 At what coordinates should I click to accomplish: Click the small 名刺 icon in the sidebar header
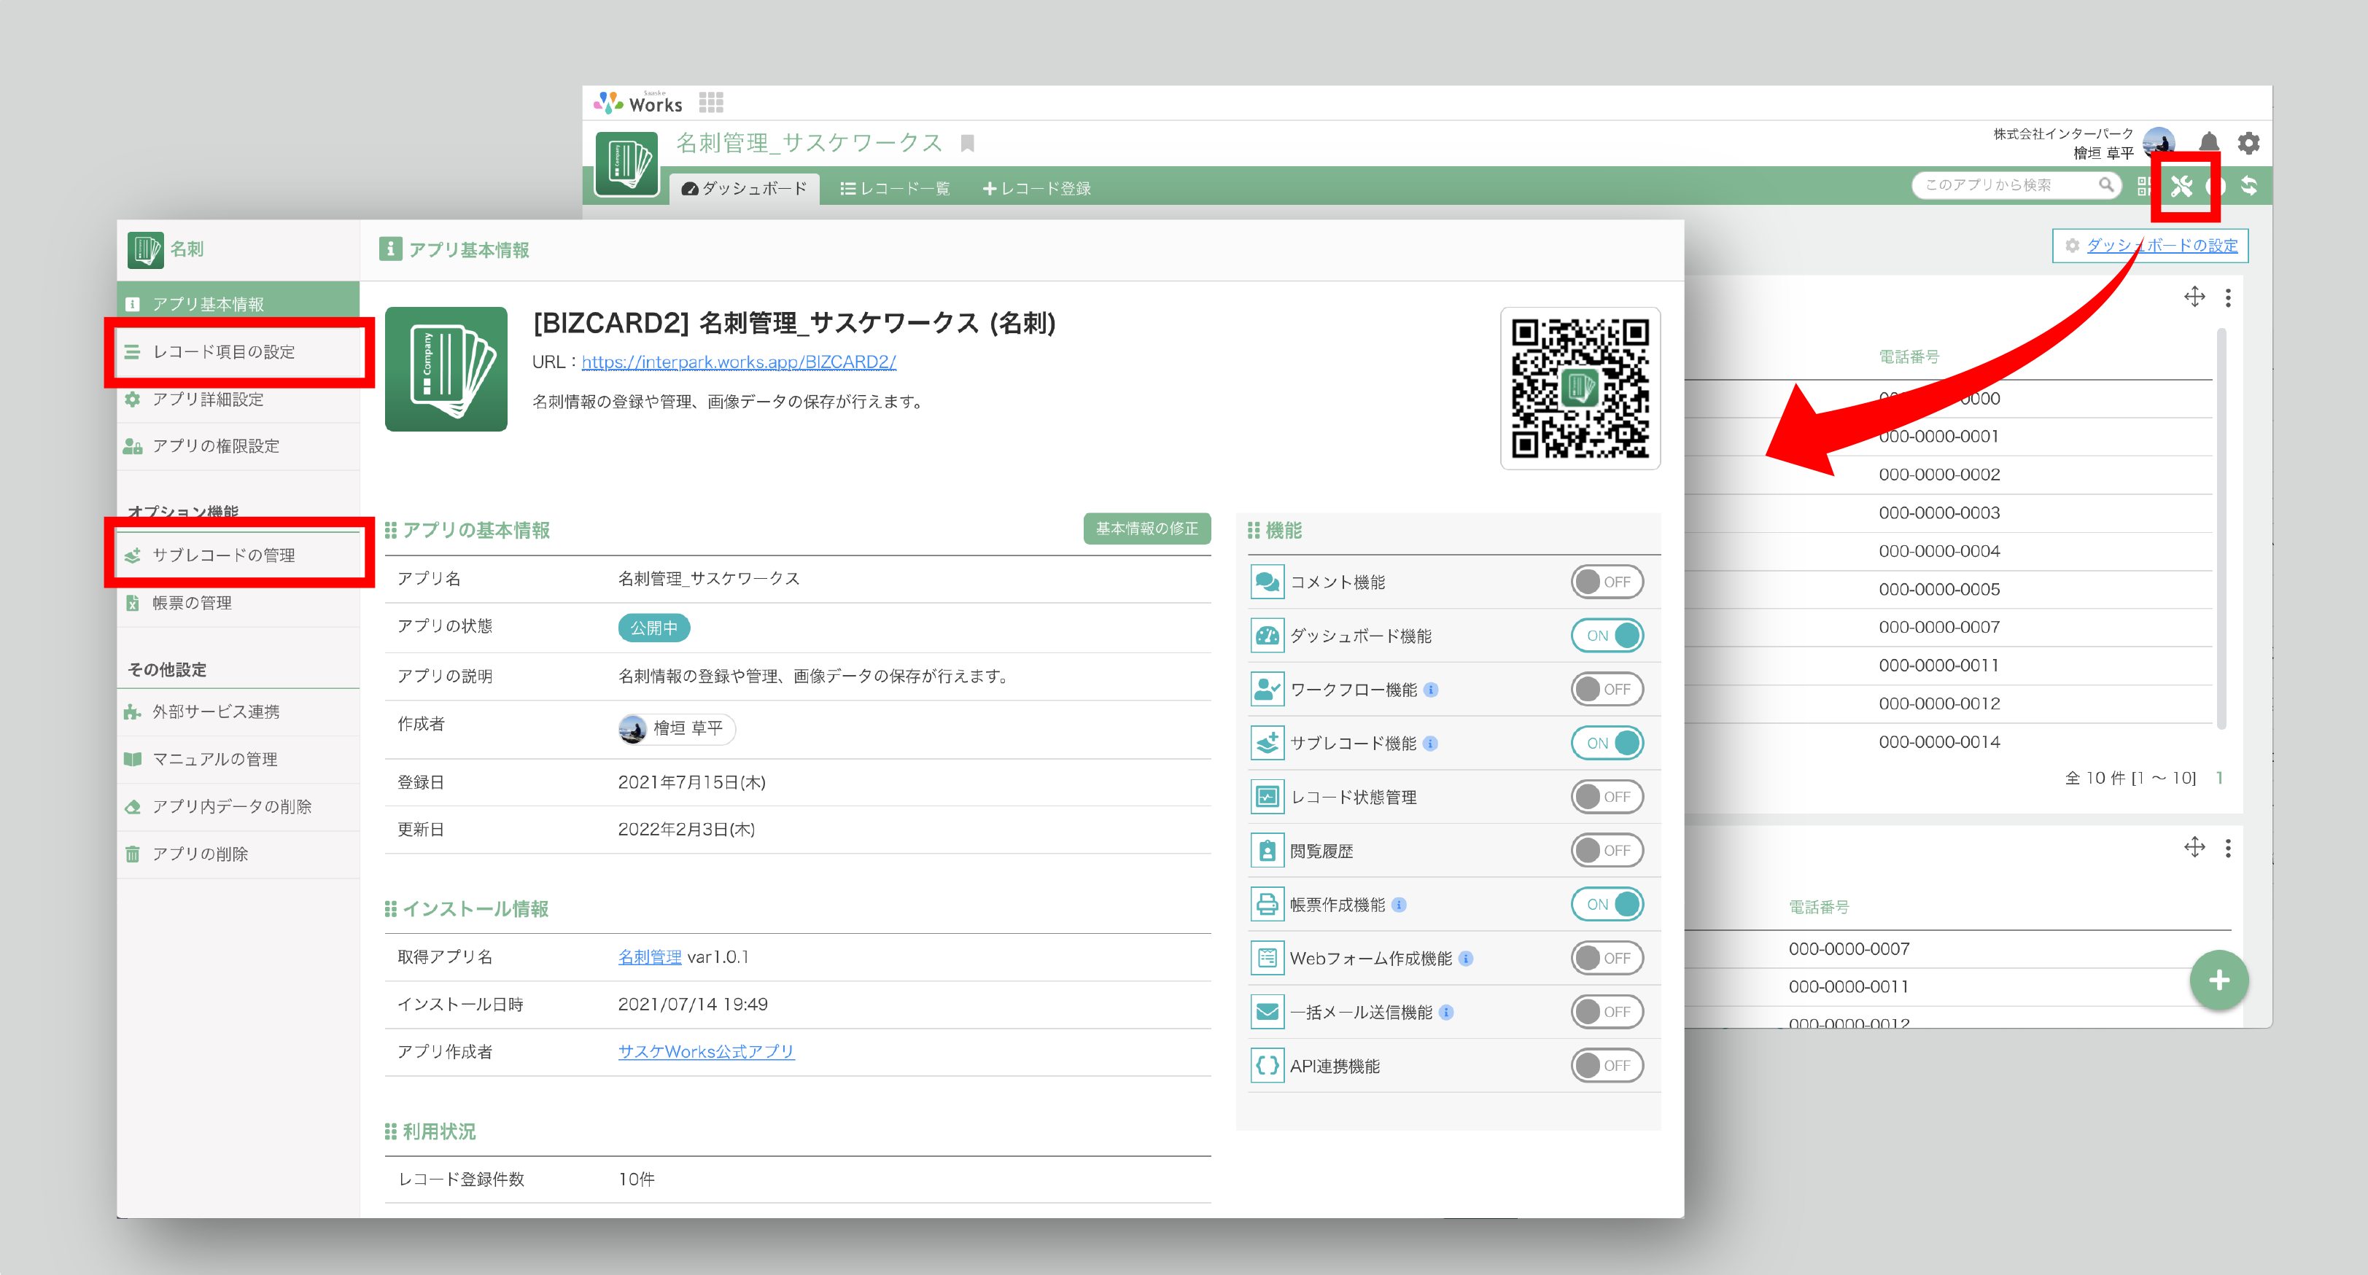tap(145, 249)
